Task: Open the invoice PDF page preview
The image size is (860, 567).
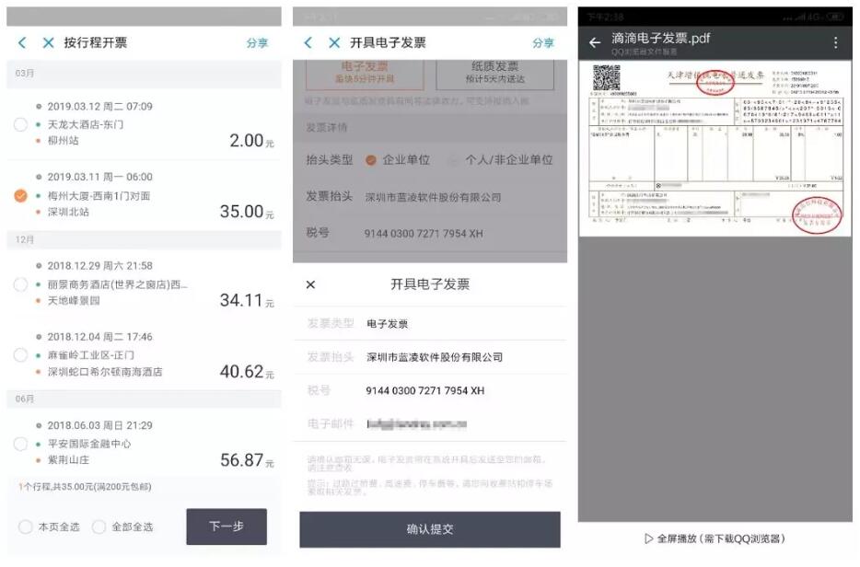Action: coord(715,148)
